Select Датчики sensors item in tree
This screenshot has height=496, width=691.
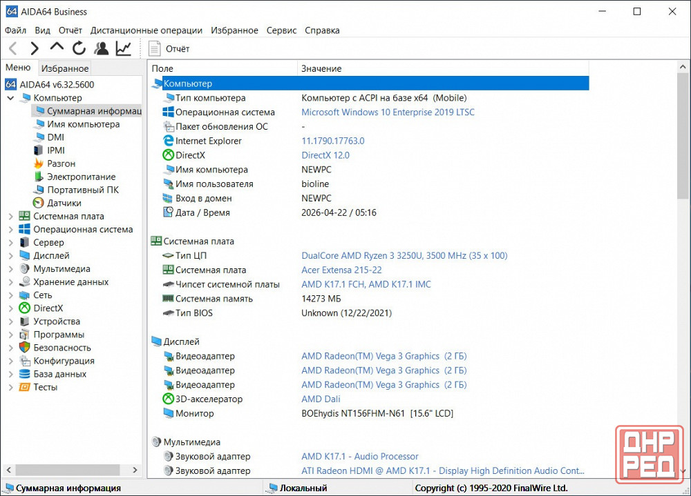tap(64, 203)
